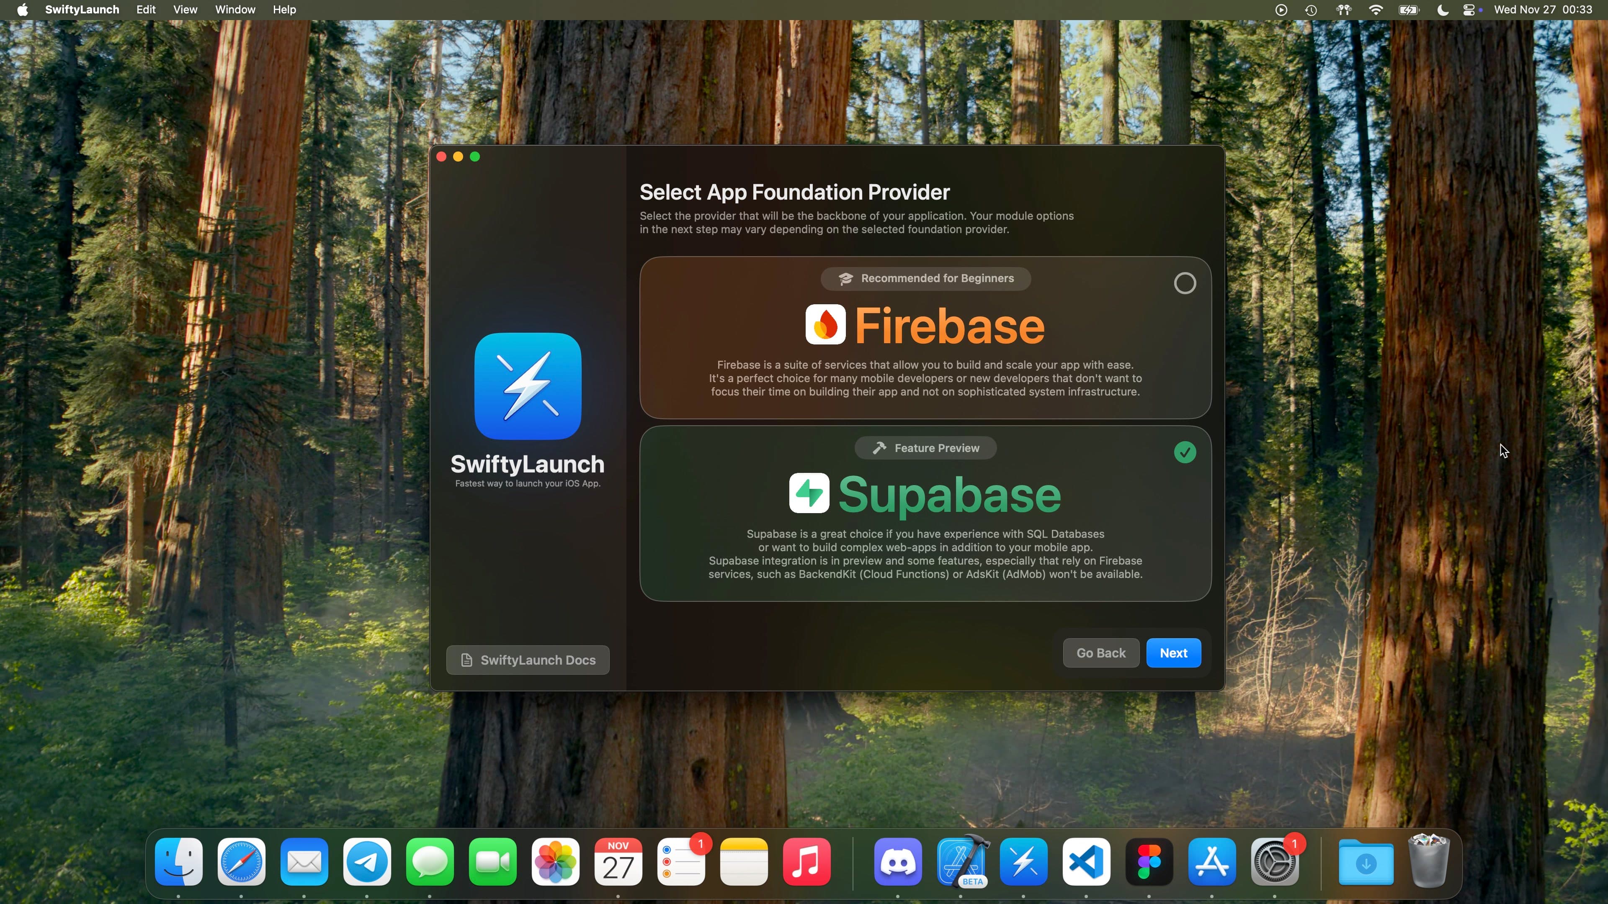The width and height of the screenshot is (1608, 904).
Task: Click the Firebase description text
Action: coord(925,378)
